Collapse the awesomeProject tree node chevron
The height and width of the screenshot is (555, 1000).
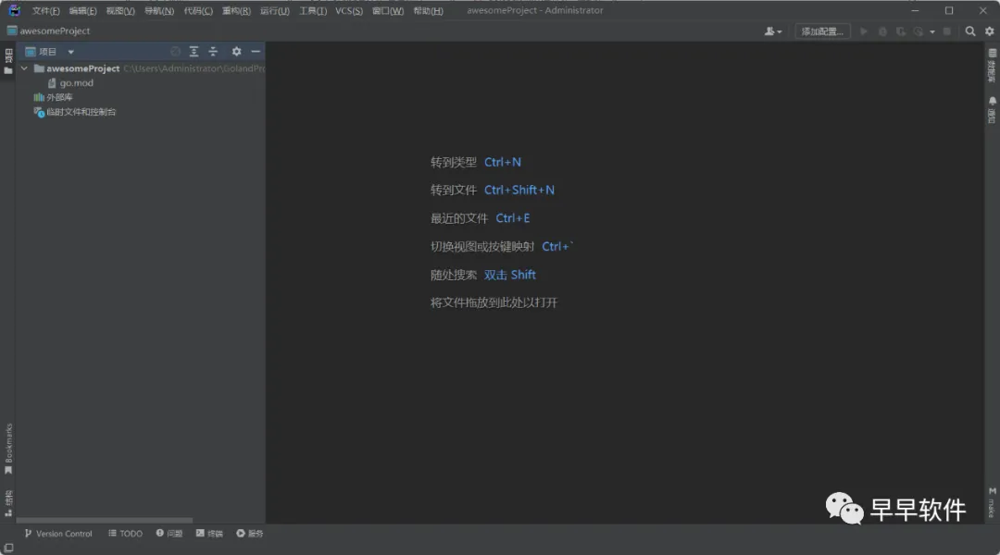point(24,68)
